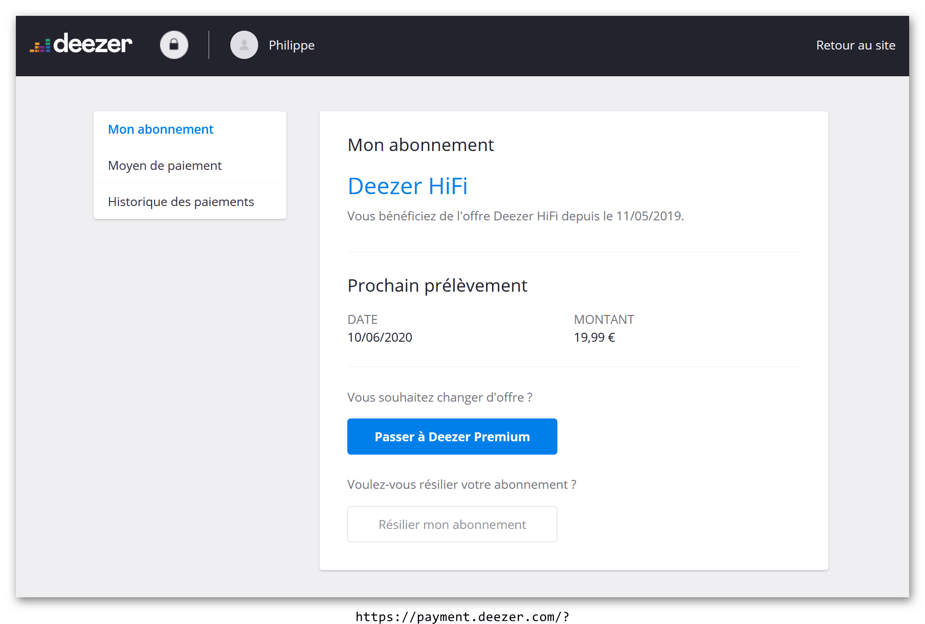Click the Philippe username in the header
The width and height of the screenshot is (925, 624).
point(291,45)
